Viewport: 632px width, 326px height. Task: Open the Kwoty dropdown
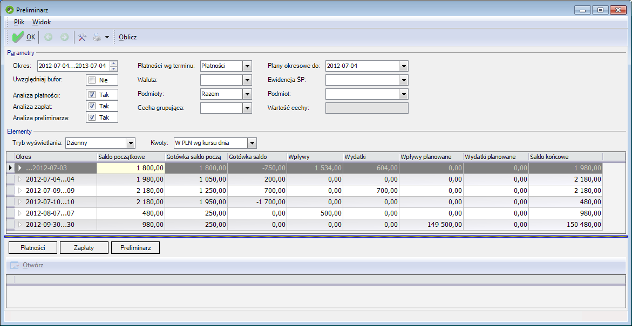point(252,142)
